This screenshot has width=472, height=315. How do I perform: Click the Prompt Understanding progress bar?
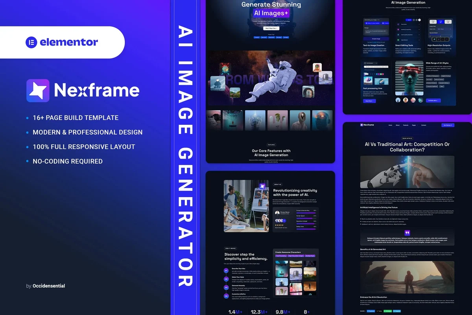tap(306, 213)
